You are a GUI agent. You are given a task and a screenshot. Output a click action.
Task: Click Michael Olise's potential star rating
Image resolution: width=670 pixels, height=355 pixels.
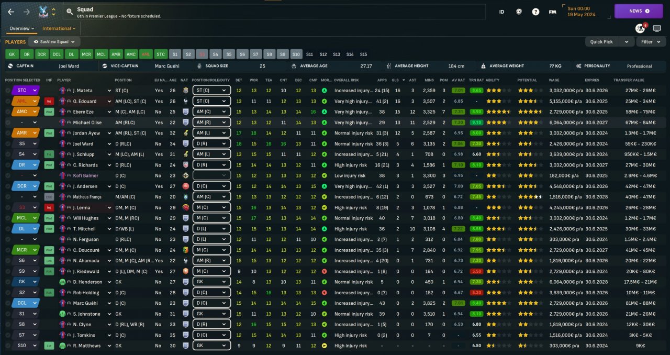pyautogui.click(x=531, y=122)
